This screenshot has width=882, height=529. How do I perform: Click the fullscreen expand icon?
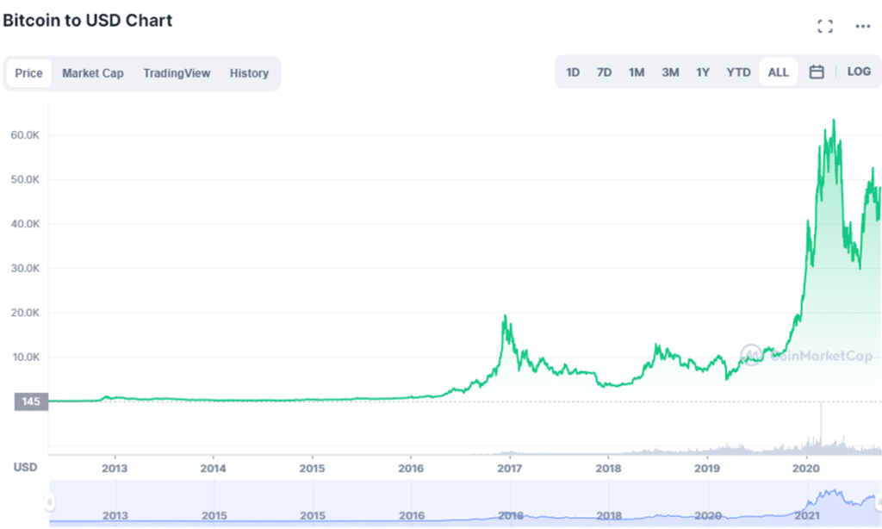825,27
